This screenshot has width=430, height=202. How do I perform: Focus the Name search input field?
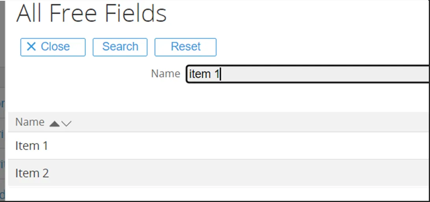(x=315, y=74)
